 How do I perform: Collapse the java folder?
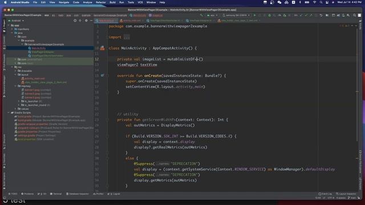[13, 33]
